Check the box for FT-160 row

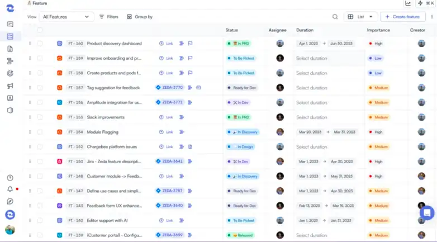tap(40, 44)
